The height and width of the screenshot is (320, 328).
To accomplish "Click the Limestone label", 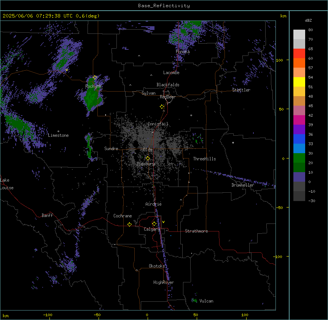I will [x=58, y=135].
